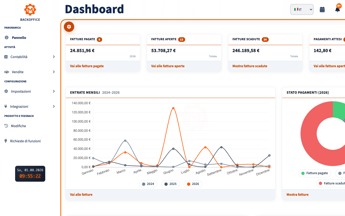Expand the Vendite submenu chevron
This screenshot has height=216, width=345.
54,72
